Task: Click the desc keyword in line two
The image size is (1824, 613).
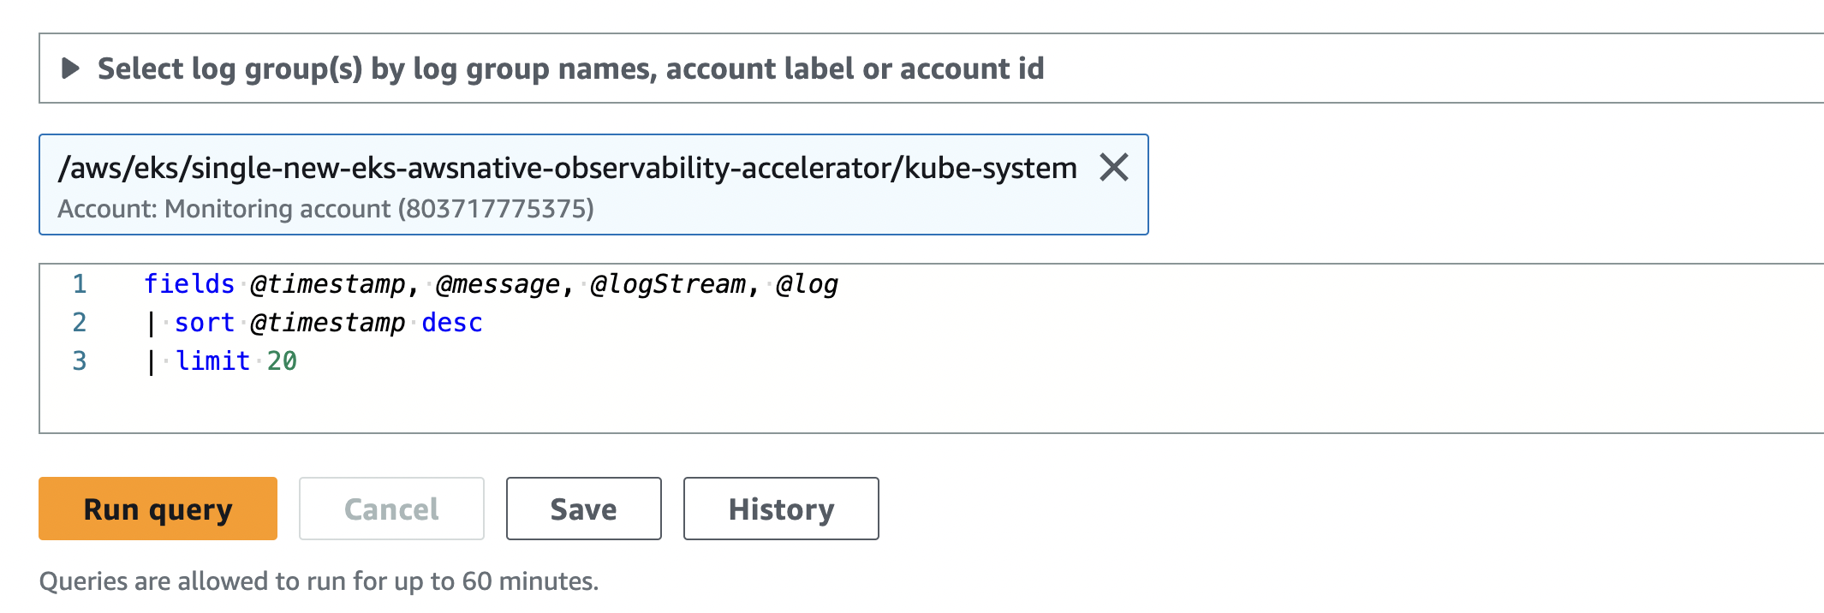Action: tap(451, 323)
